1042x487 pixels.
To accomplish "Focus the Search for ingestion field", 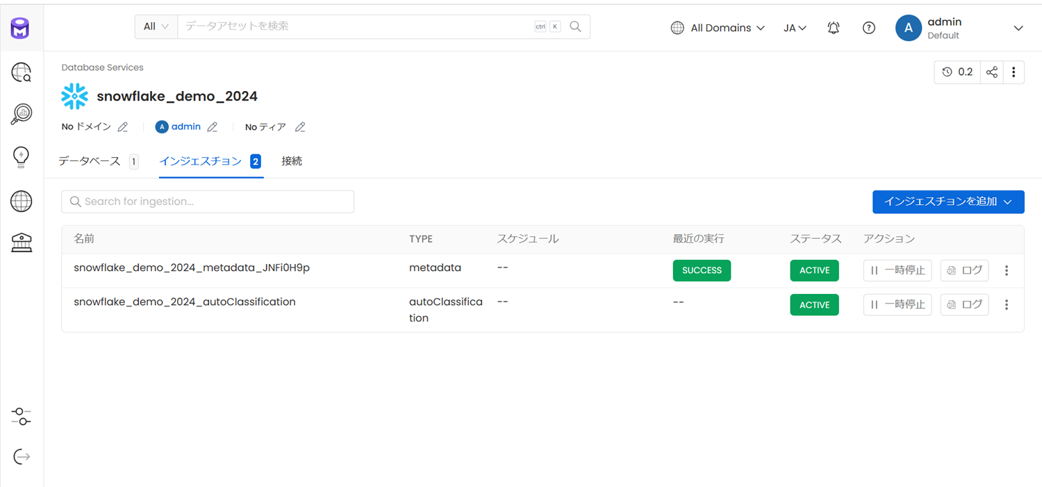I will 208,201.
